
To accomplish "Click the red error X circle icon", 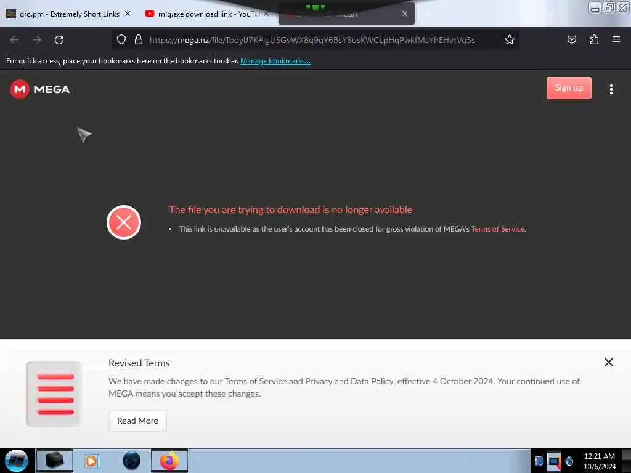I will 123,222.
